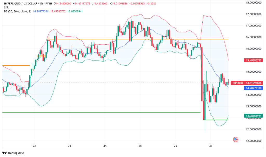266x157 pixels.
Task: Click the date label 25 on the time axis
Action: click(140, 146)
